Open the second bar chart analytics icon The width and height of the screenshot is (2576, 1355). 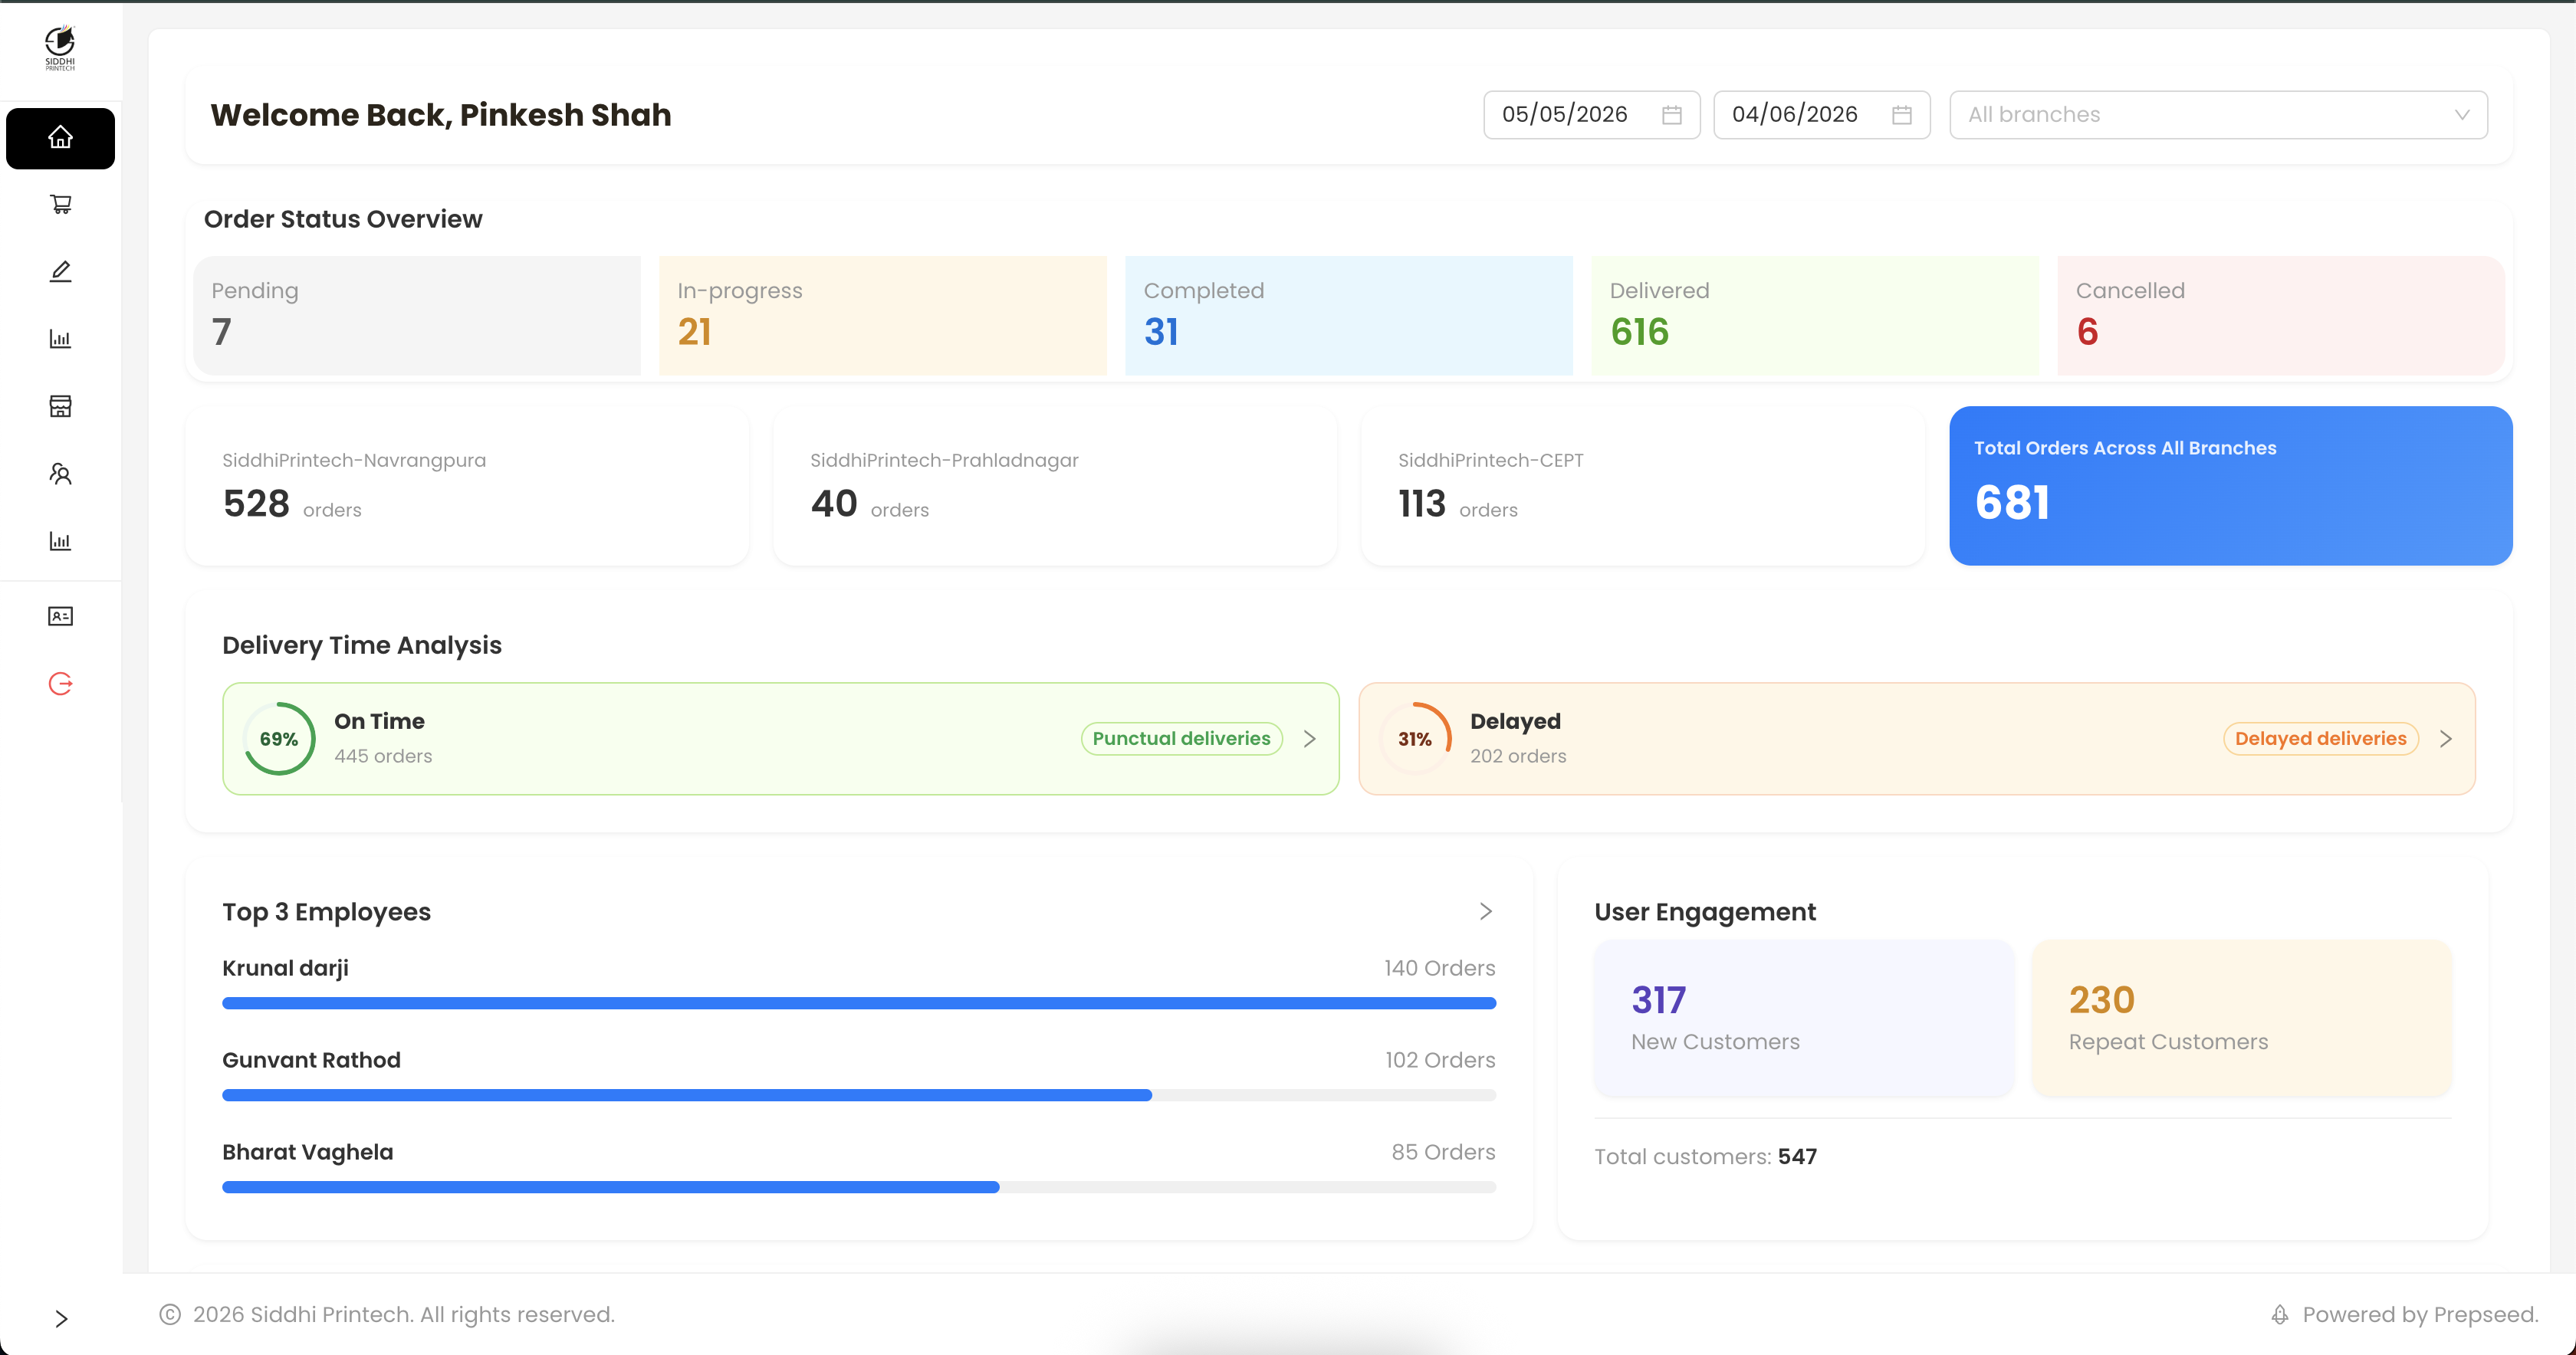click(60, 541)
